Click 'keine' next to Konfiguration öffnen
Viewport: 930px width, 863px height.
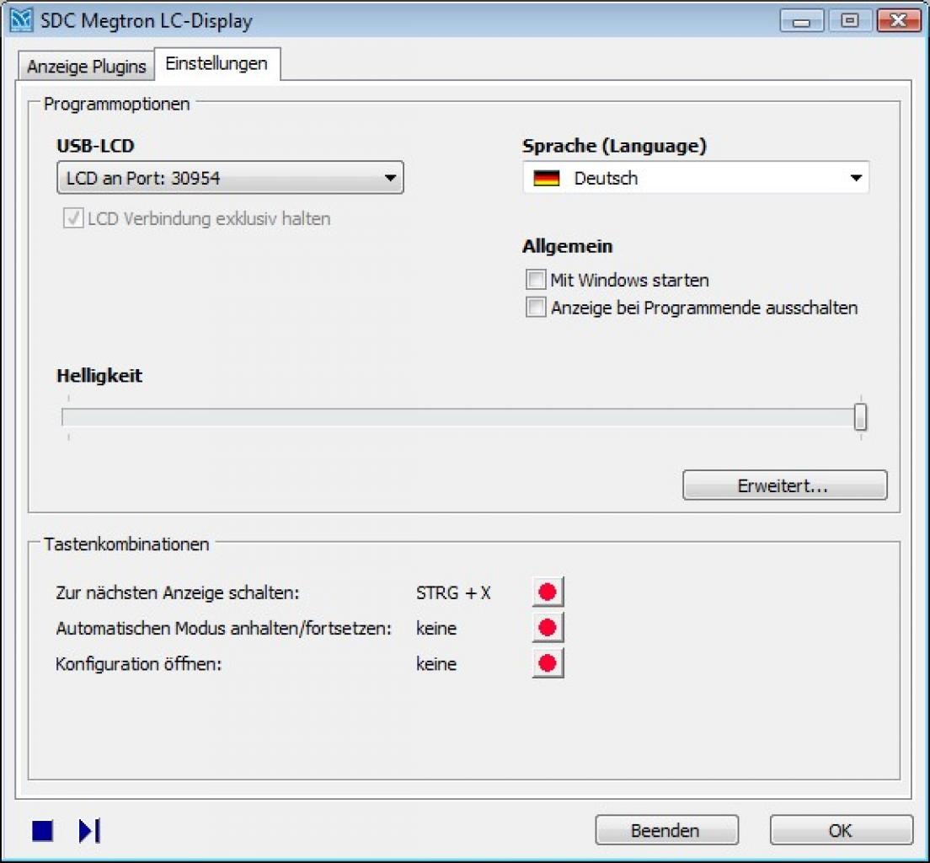(x=436, y=664)
